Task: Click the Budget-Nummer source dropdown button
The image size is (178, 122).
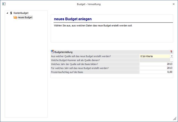Action: [x=172, y=60]
